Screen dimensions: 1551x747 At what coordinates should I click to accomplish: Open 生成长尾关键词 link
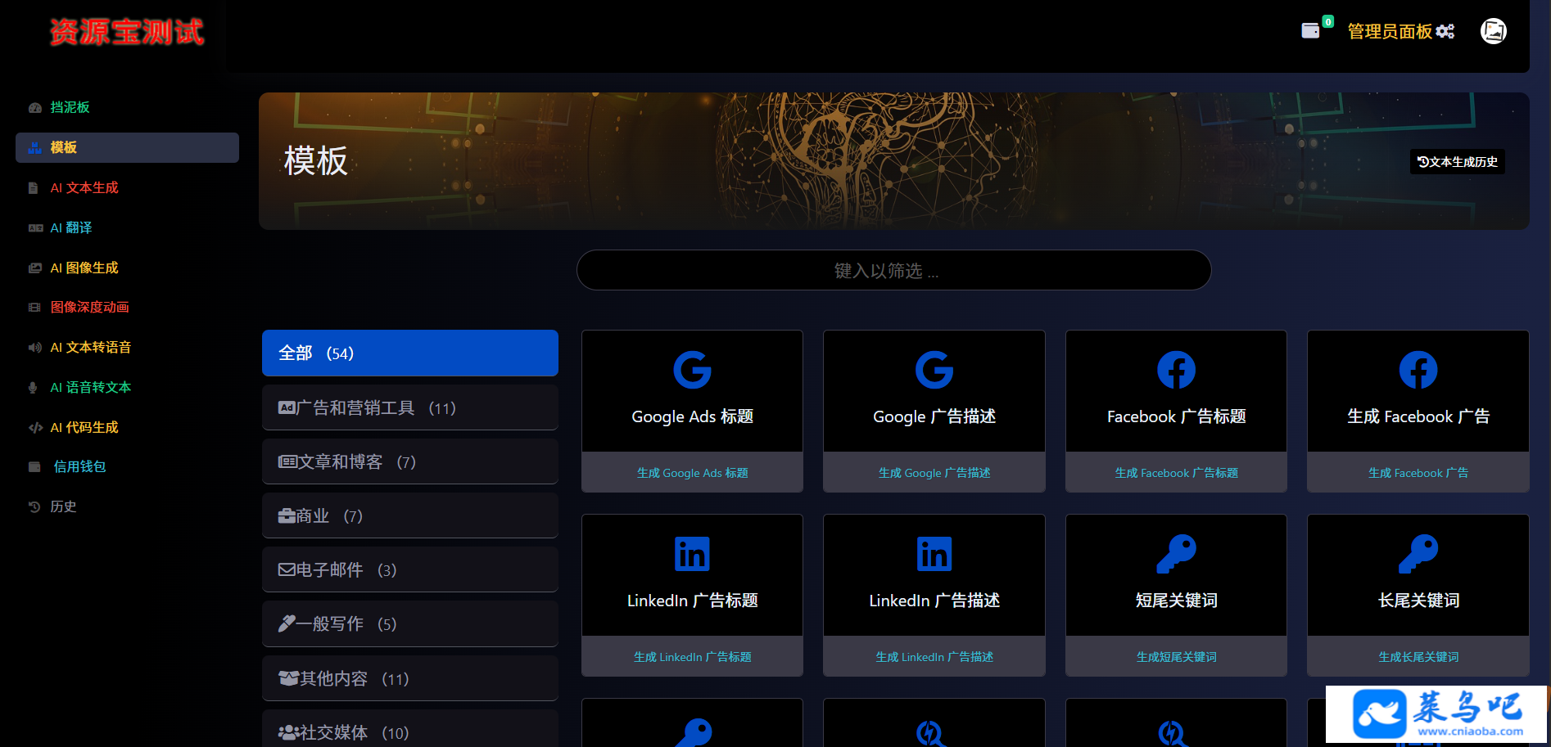point(1418,657)
